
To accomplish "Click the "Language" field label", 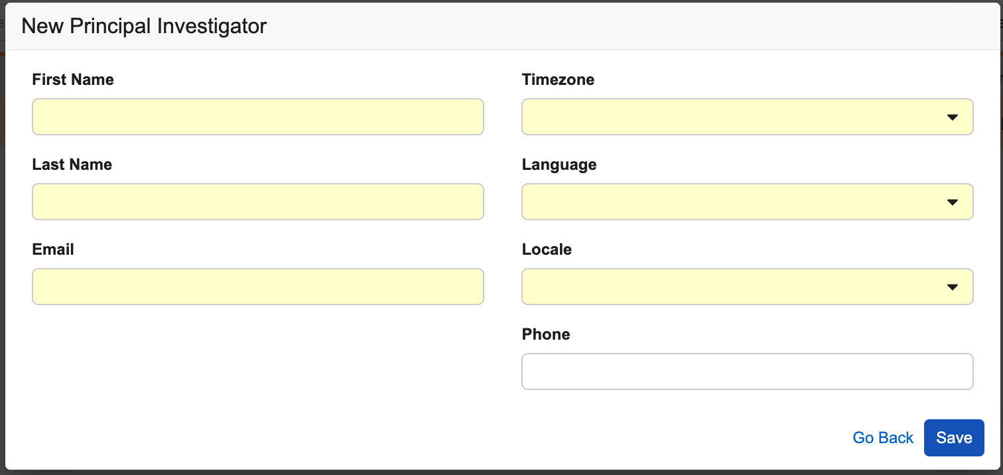I will tap(559, 165).
